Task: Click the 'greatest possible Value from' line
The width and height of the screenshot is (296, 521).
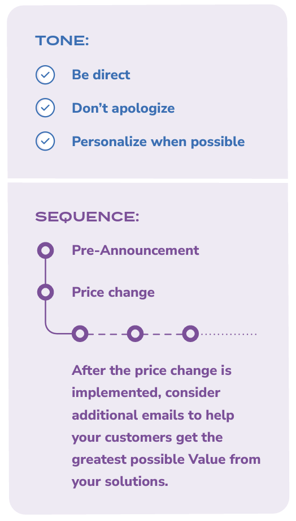Action: coord(166,459)
